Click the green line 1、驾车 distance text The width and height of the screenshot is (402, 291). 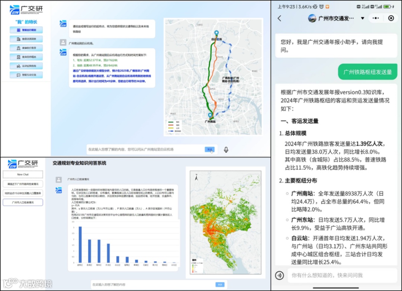[95, 60]
